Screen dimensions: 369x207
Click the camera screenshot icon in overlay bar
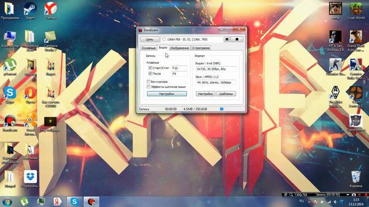pyautogui.click(x=353, y=195)
